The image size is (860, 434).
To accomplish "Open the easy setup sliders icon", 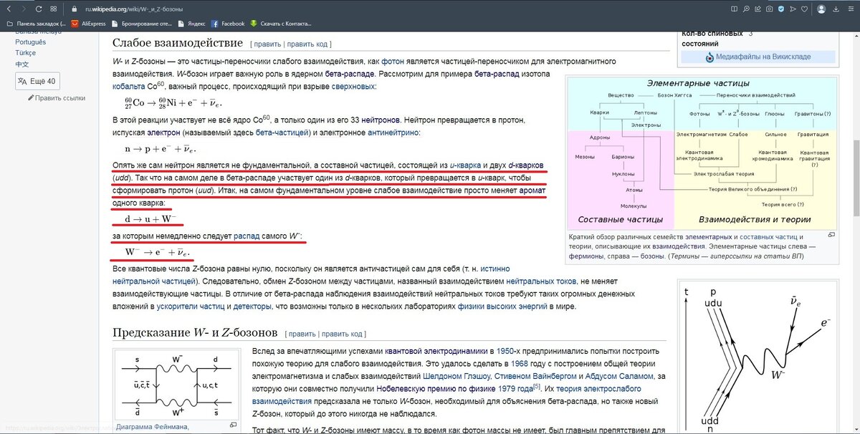I will [850, 9].
